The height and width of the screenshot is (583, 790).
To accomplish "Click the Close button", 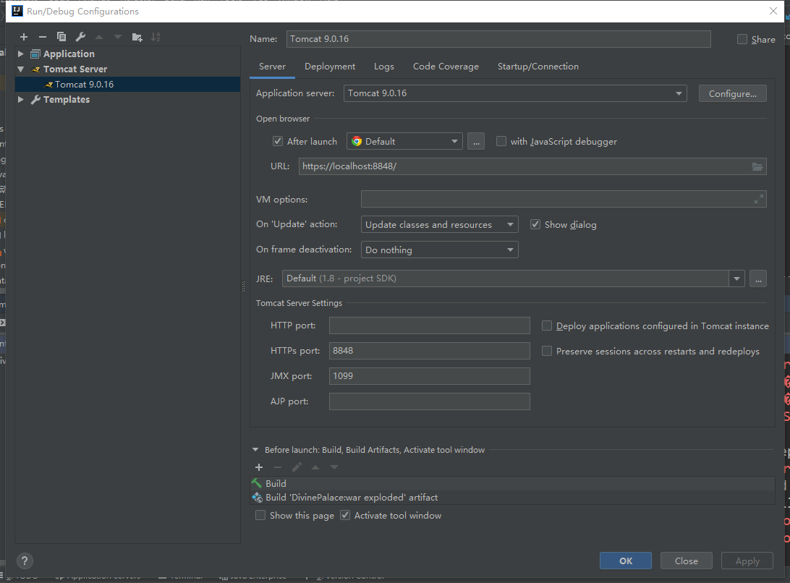I will (687, 561).
